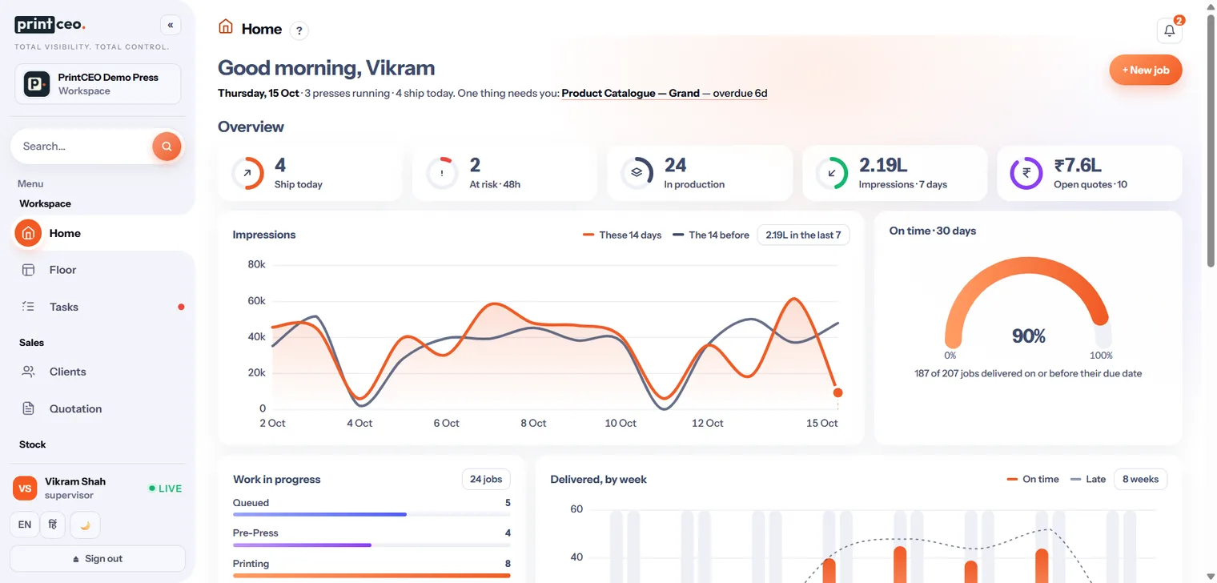Click into the Search input field

(x=82, y=147)
